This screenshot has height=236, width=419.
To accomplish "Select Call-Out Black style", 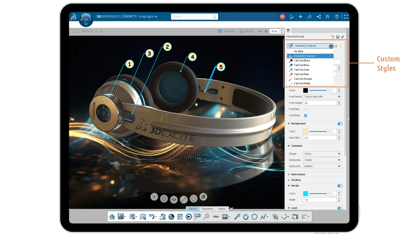I will point(310,60).
